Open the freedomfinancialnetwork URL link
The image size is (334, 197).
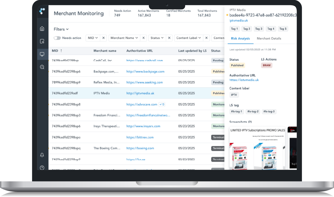pyautogui.click(x=148, y=115)
